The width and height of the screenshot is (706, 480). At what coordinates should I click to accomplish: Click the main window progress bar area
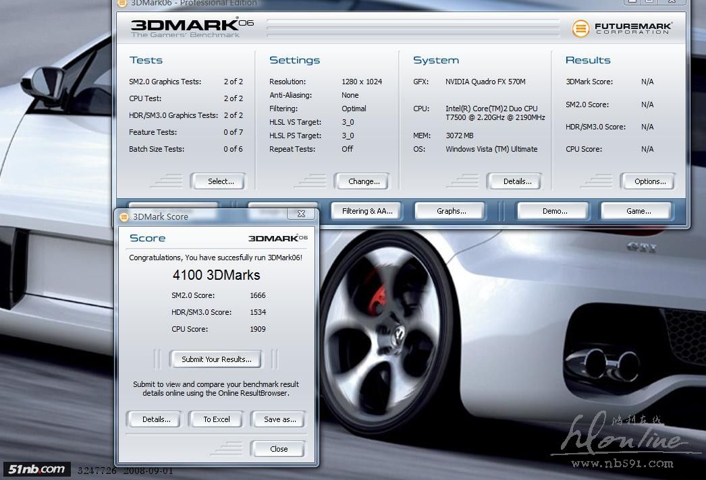point(412,28)
